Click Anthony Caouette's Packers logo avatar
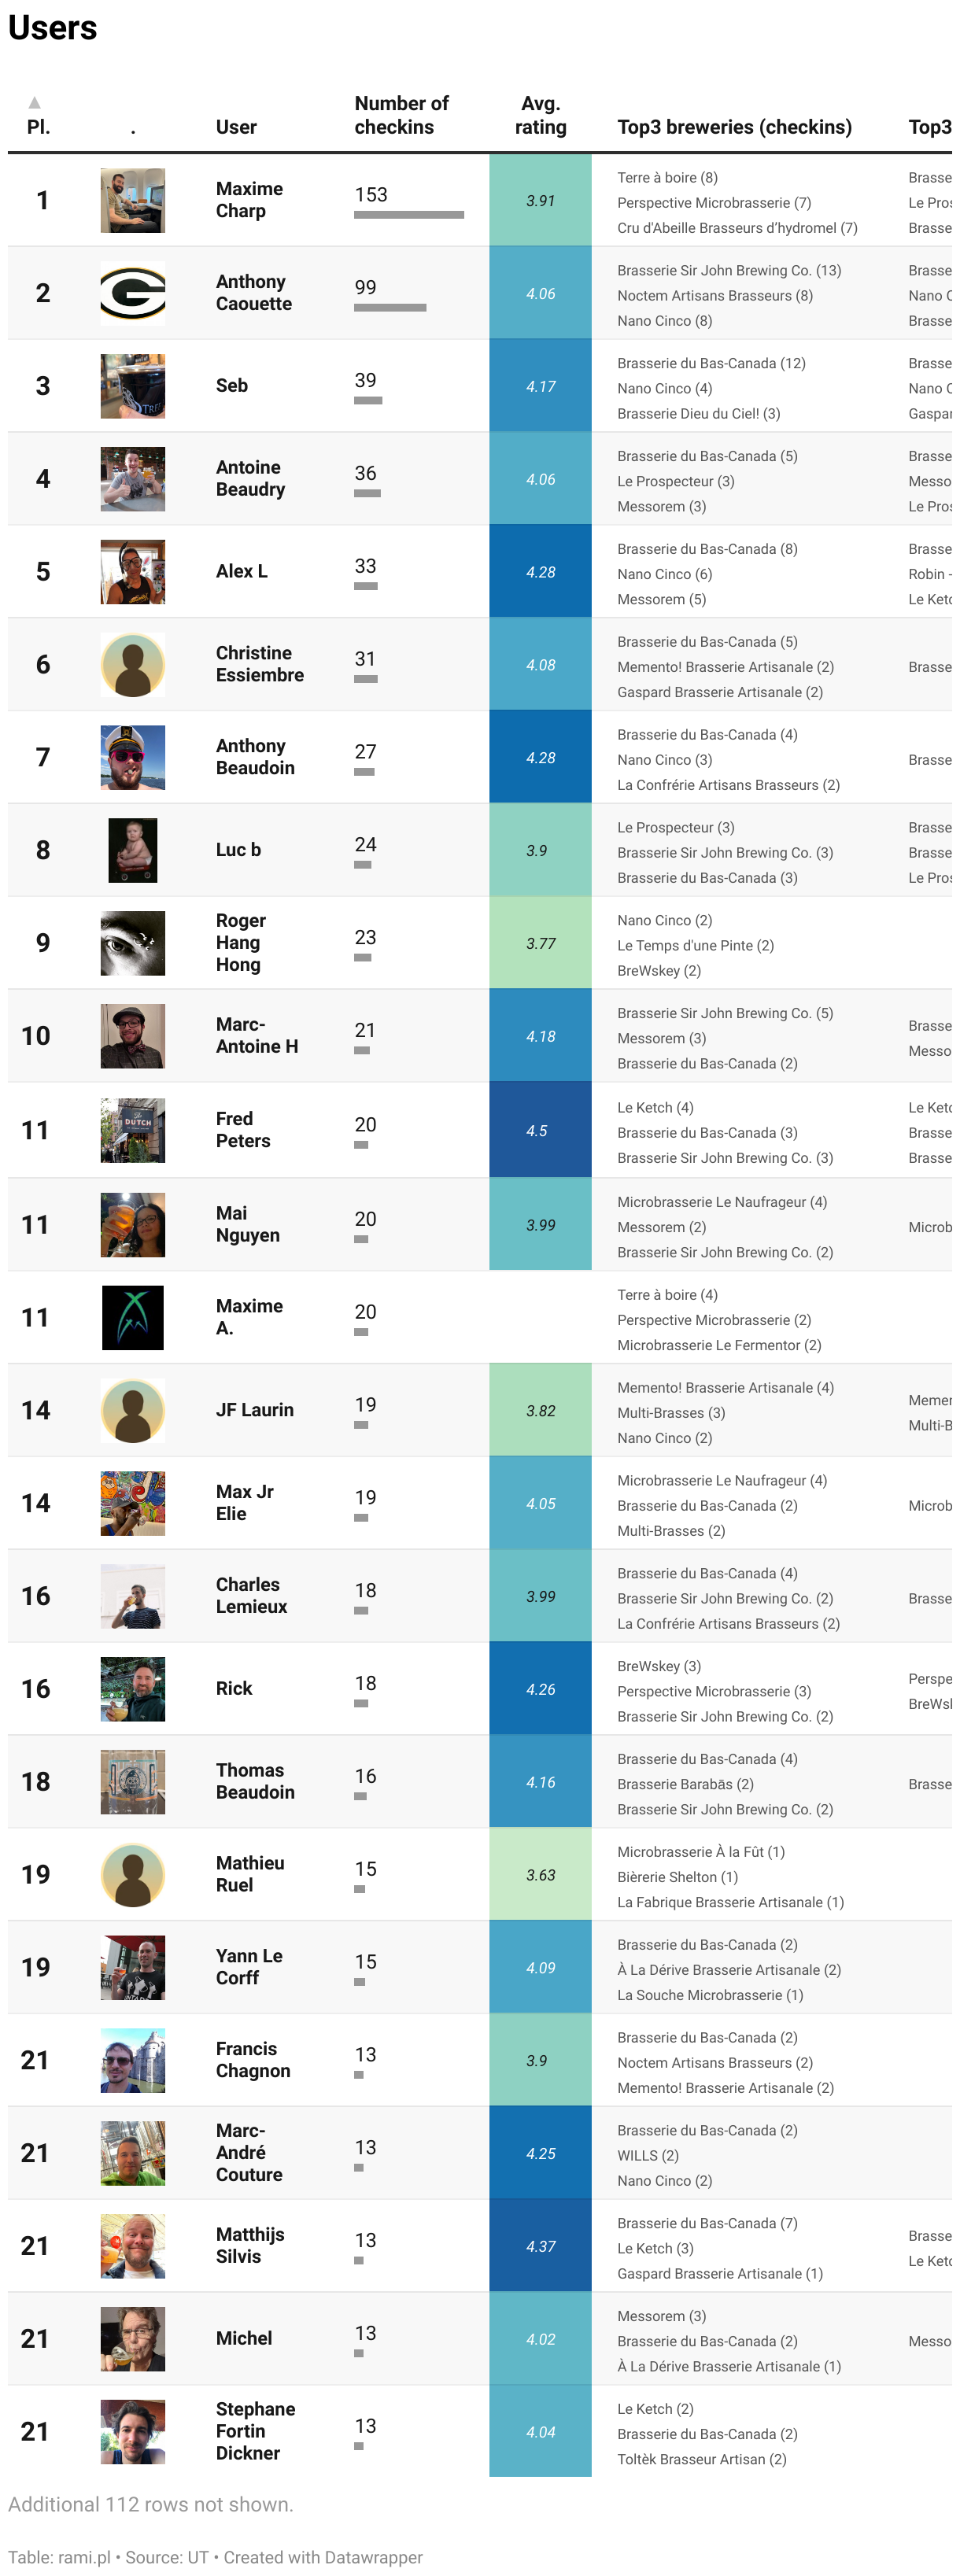 (133, 294)
